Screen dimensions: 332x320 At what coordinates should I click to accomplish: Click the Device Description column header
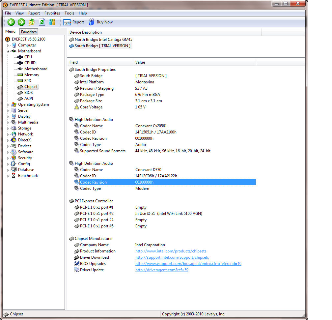click(165, 32)
